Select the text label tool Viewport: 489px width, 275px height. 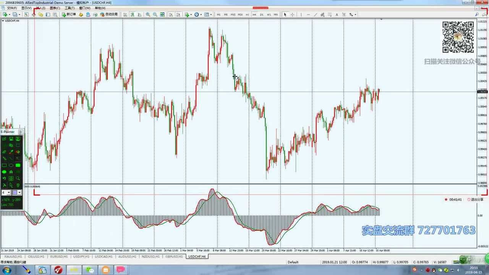pyautogui.click(x=337, y=15)
